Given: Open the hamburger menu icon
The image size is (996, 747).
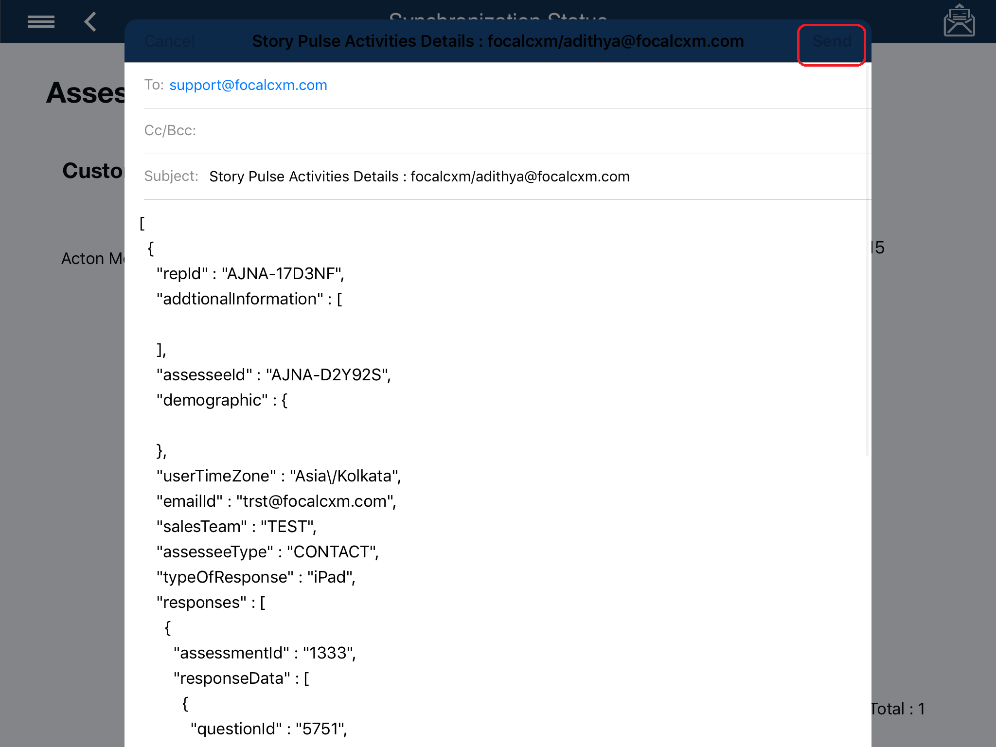Looking at the screenshot, I should point(41,22).
